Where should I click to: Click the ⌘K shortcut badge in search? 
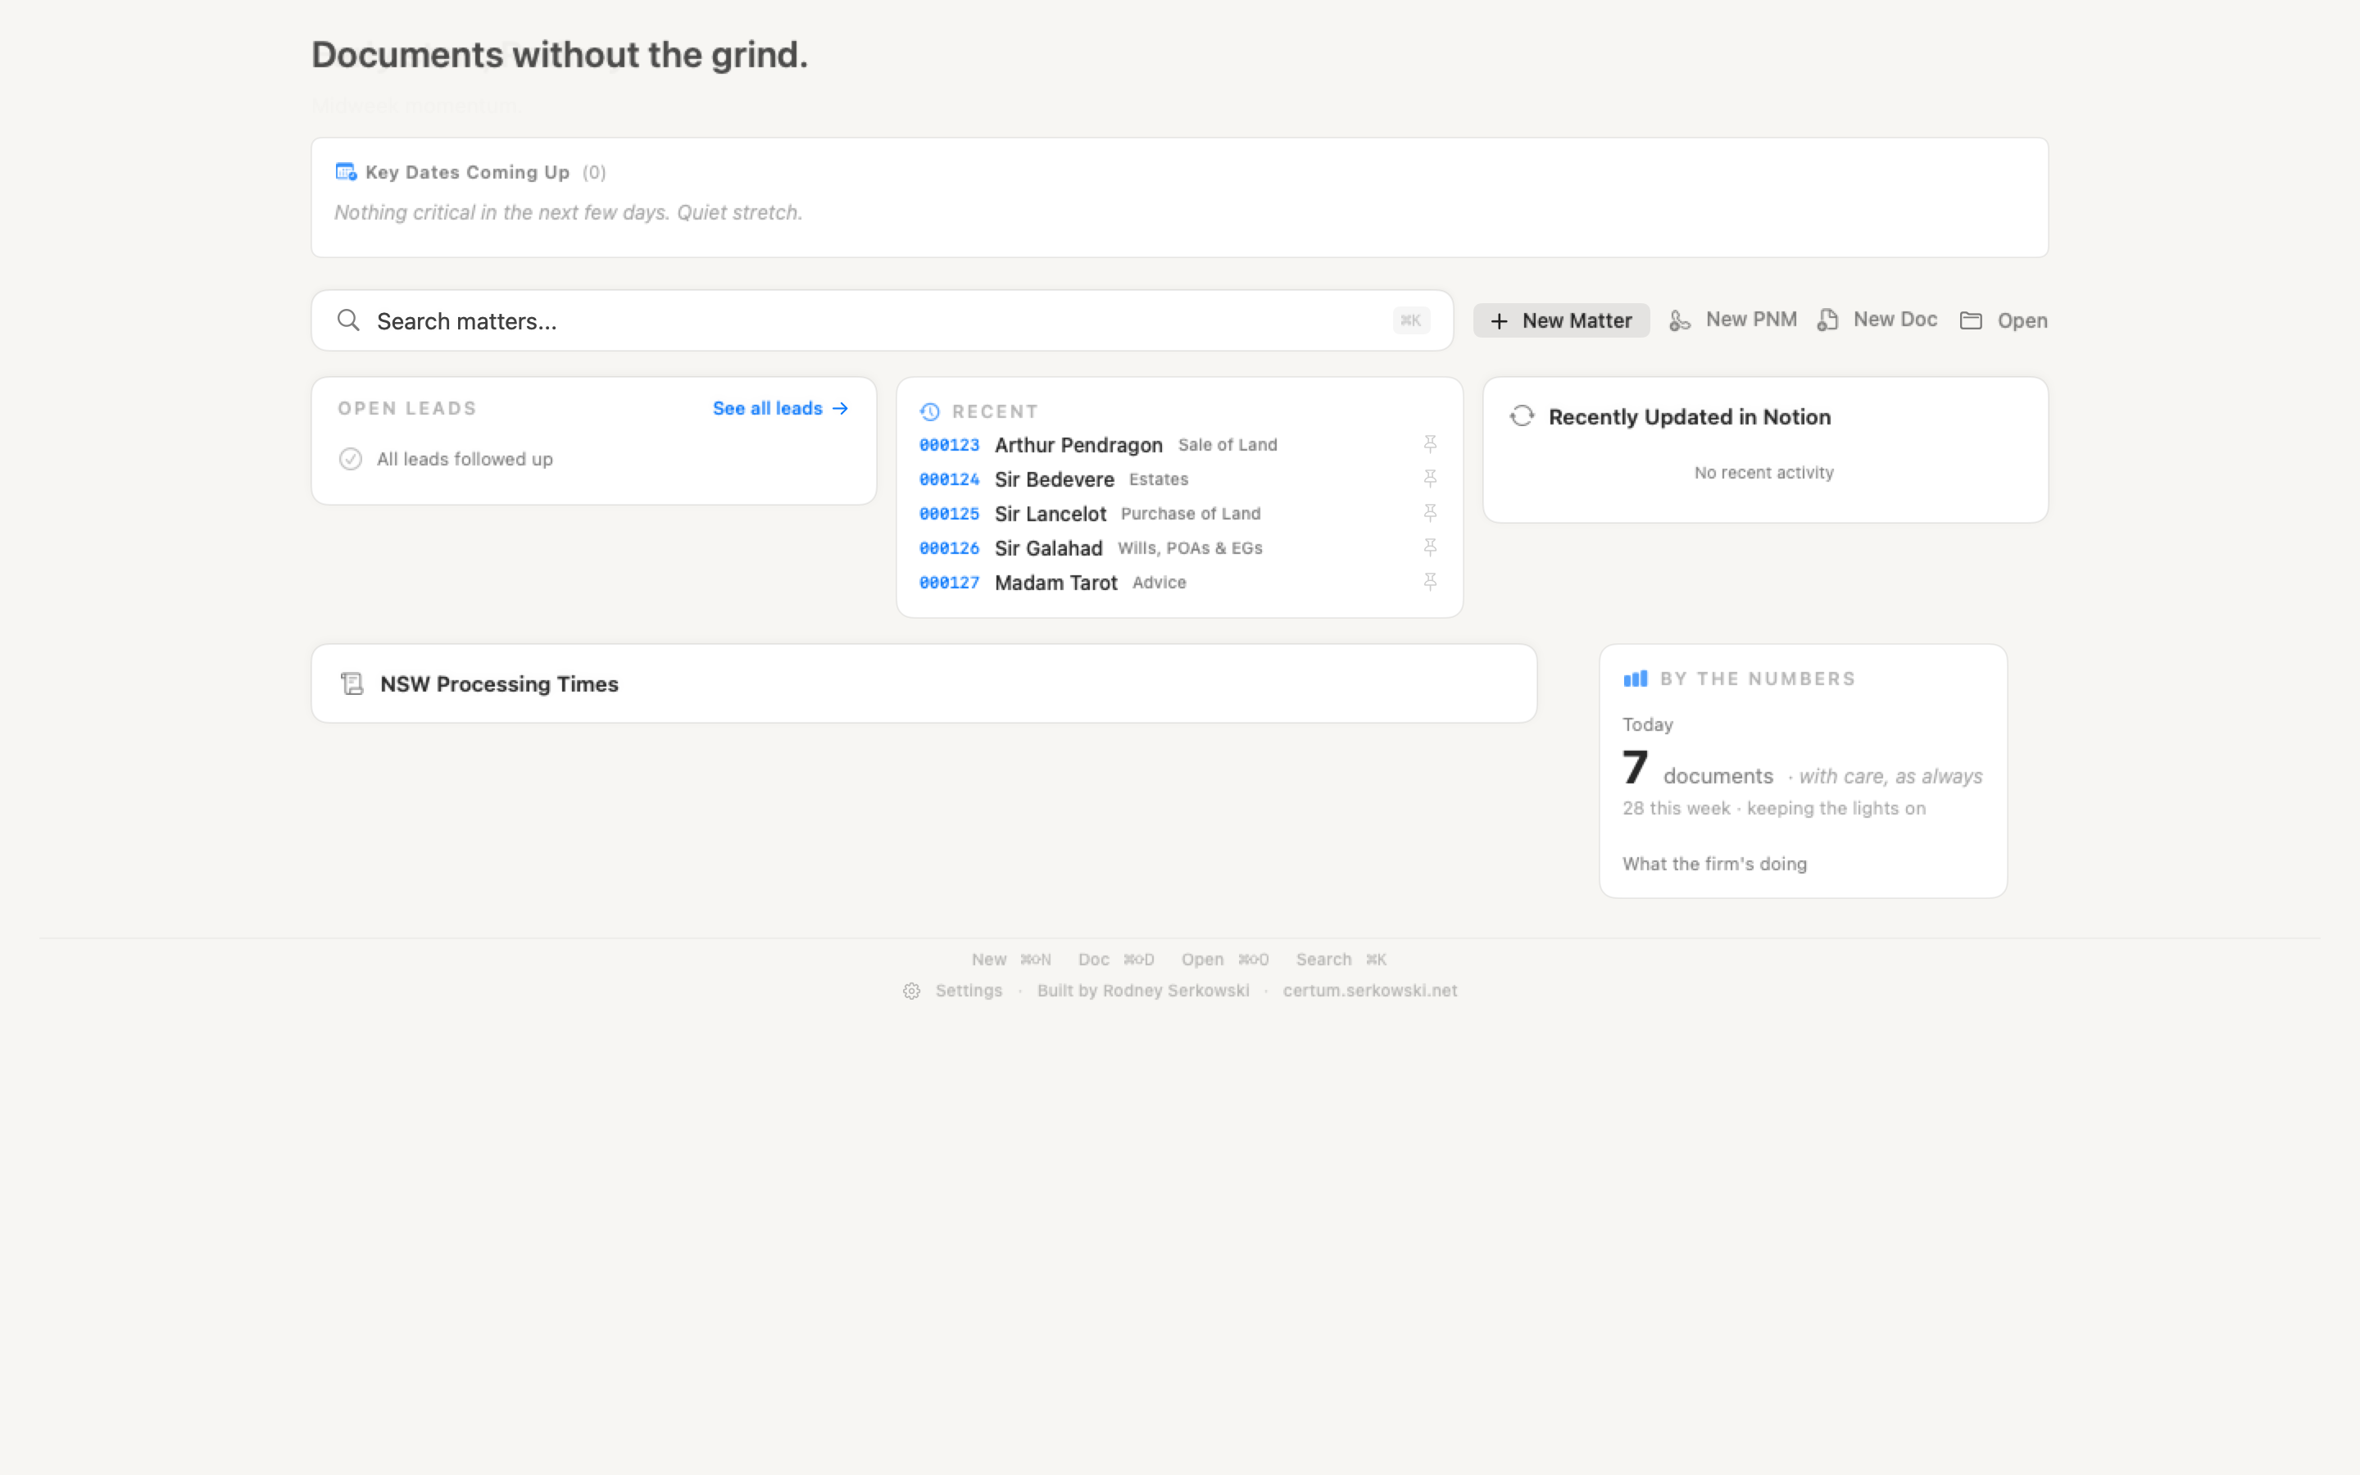(x=1411, y=320)
